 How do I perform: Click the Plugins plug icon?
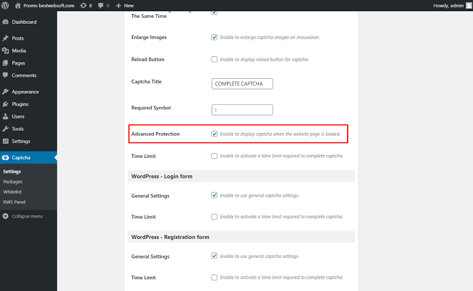[x=5, y=104]
